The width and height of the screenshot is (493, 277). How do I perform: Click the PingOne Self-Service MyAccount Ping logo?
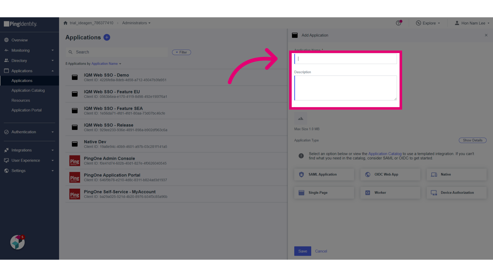(75, 194)
